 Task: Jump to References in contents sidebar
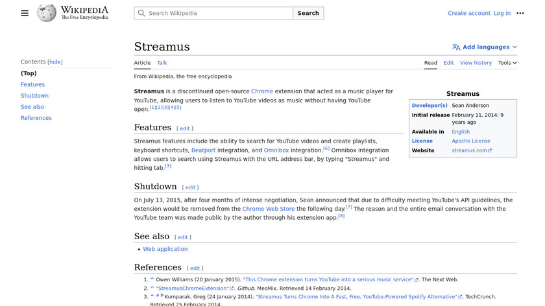click(36, 118)
